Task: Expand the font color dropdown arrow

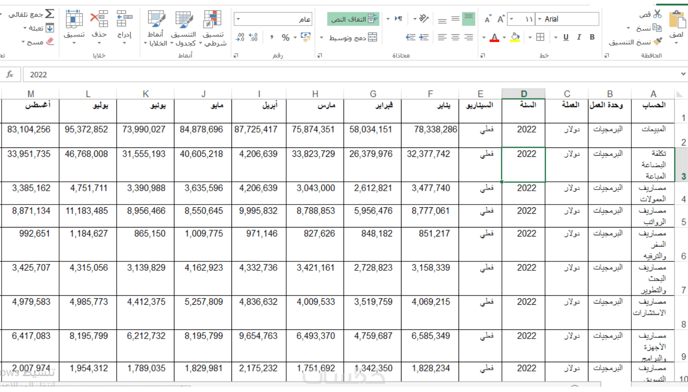Action: (x=484, y=38)
